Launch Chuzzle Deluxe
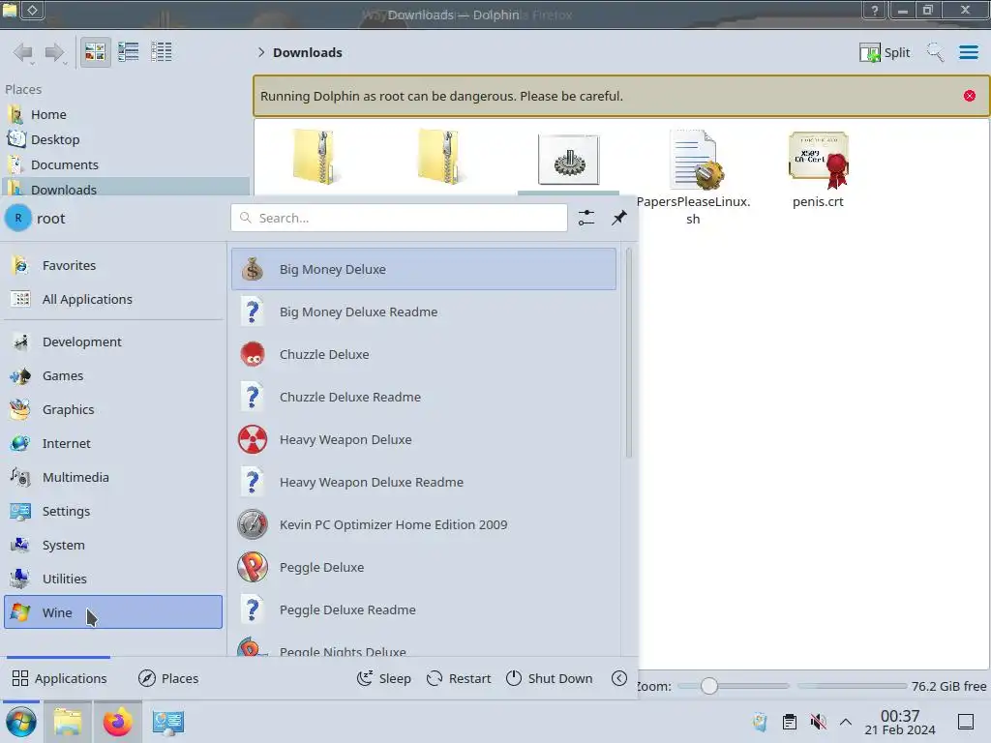 pyautogui.click(x=424, y=354)
